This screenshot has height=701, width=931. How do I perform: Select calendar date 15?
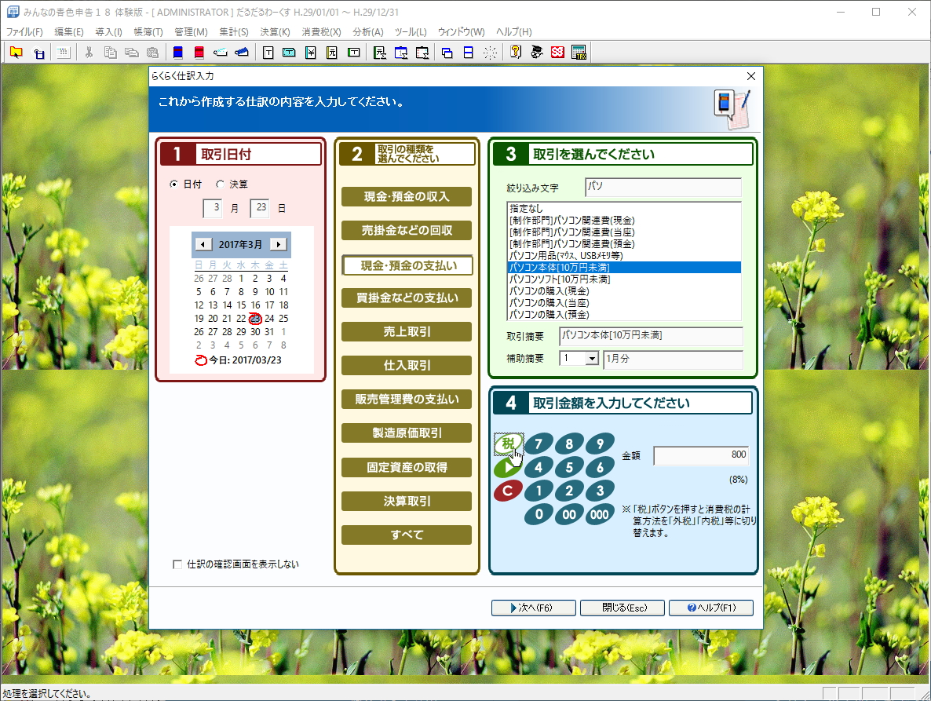click(x=241, y=305)
